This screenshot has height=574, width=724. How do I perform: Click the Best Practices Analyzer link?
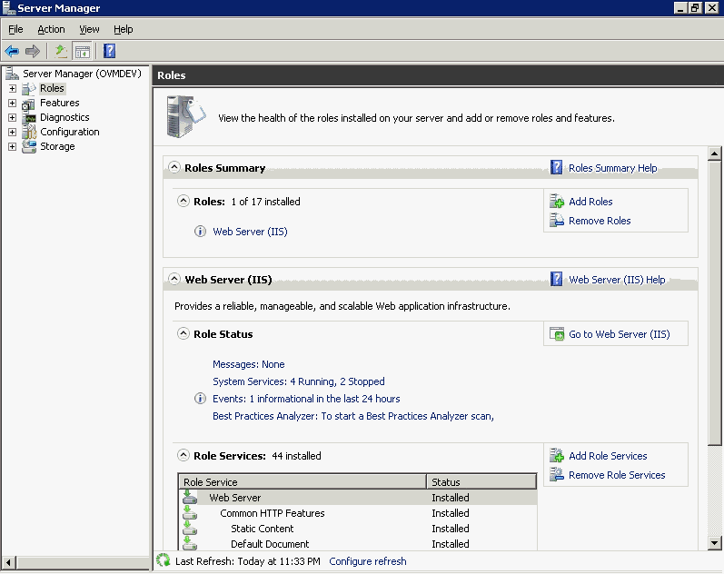353,416
